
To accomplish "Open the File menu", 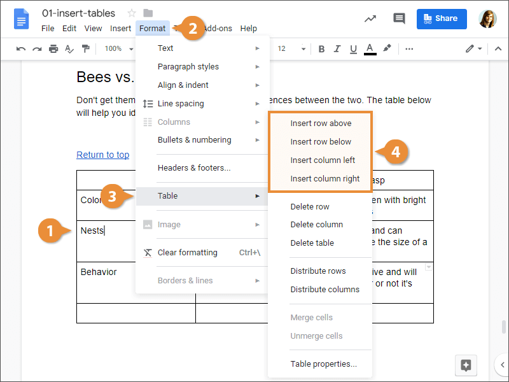I will (x=48, y=28).
